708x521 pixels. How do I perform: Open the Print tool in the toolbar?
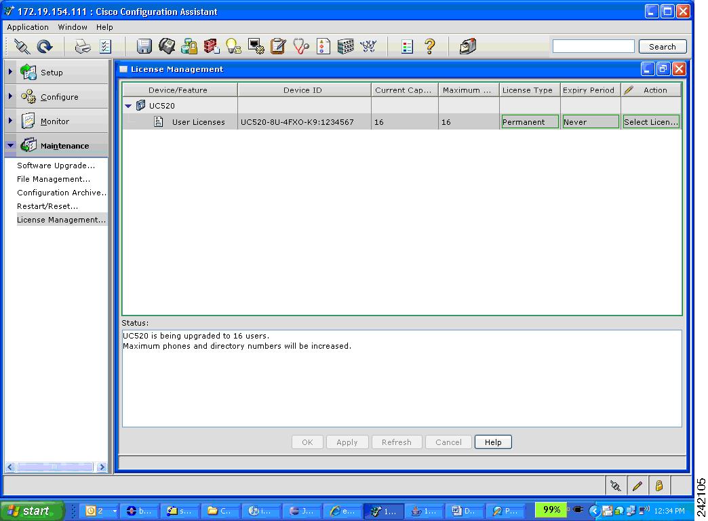point(81,46)
